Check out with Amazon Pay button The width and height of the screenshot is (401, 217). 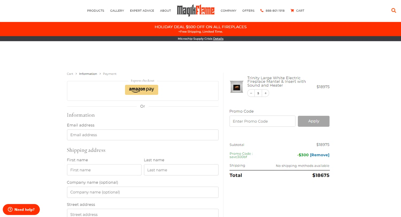[x=141, y=90]
